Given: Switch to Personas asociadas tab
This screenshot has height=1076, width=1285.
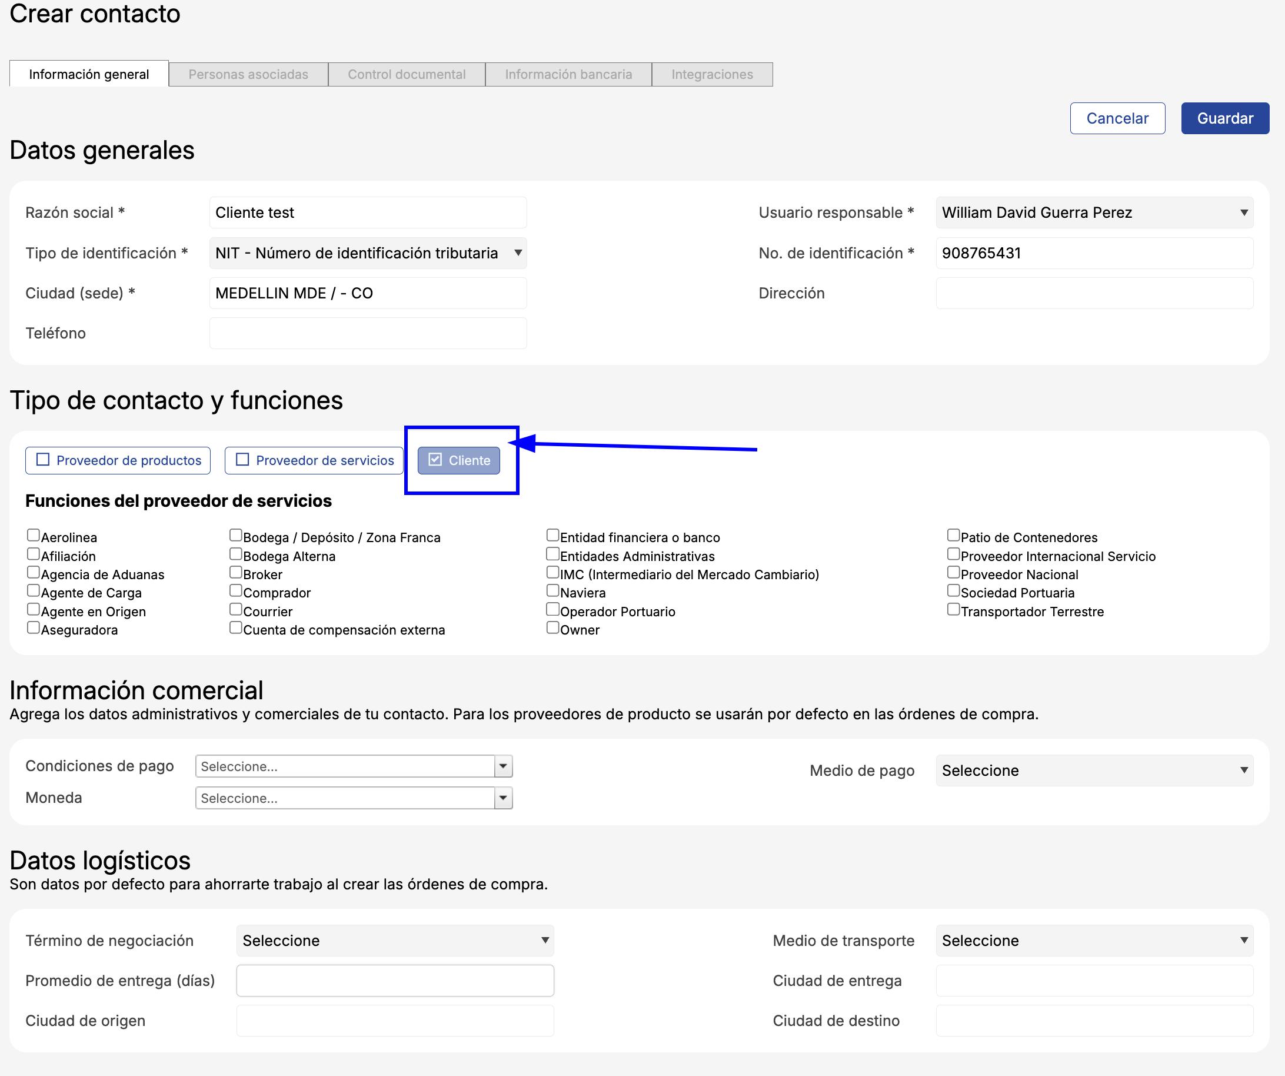Looking at the screenshot, I should [x=248, y=74].
